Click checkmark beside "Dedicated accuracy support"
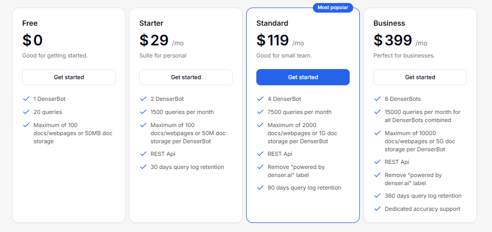 click(x=377, y=209)
